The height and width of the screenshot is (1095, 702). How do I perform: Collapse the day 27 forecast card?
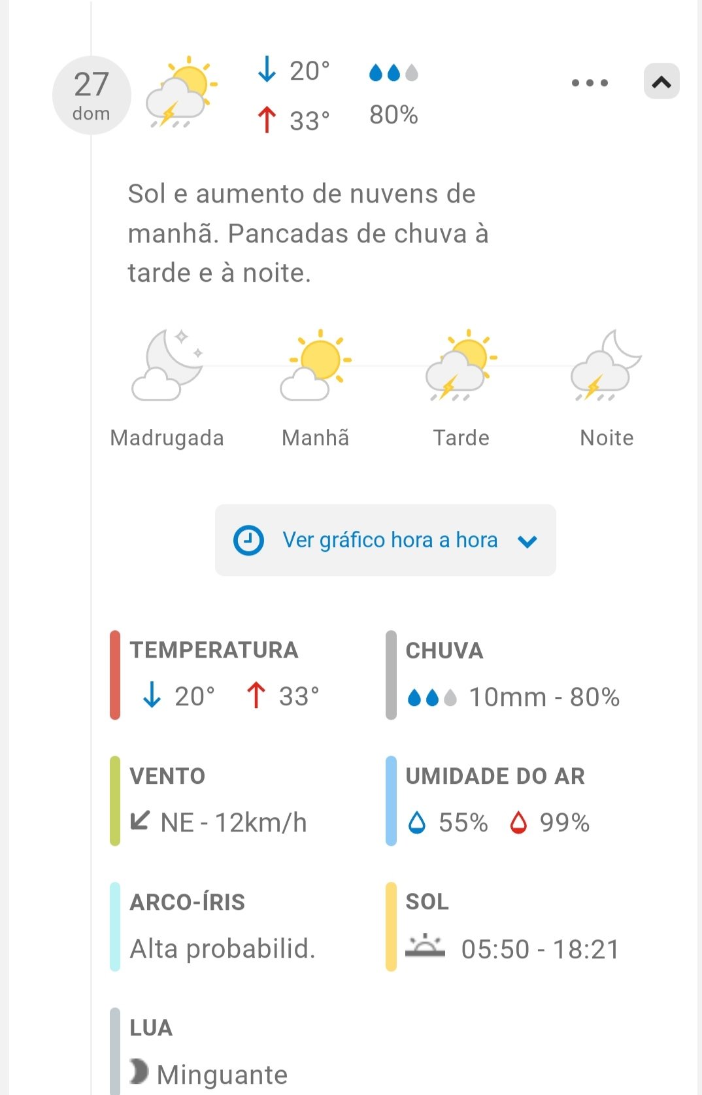[x=661, y=82]
